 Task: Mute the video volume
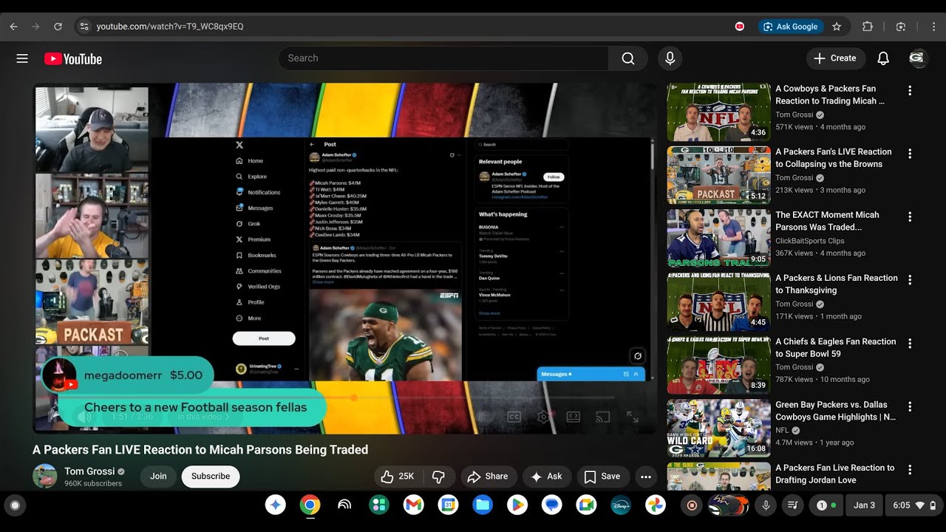[x=86, y=417]
